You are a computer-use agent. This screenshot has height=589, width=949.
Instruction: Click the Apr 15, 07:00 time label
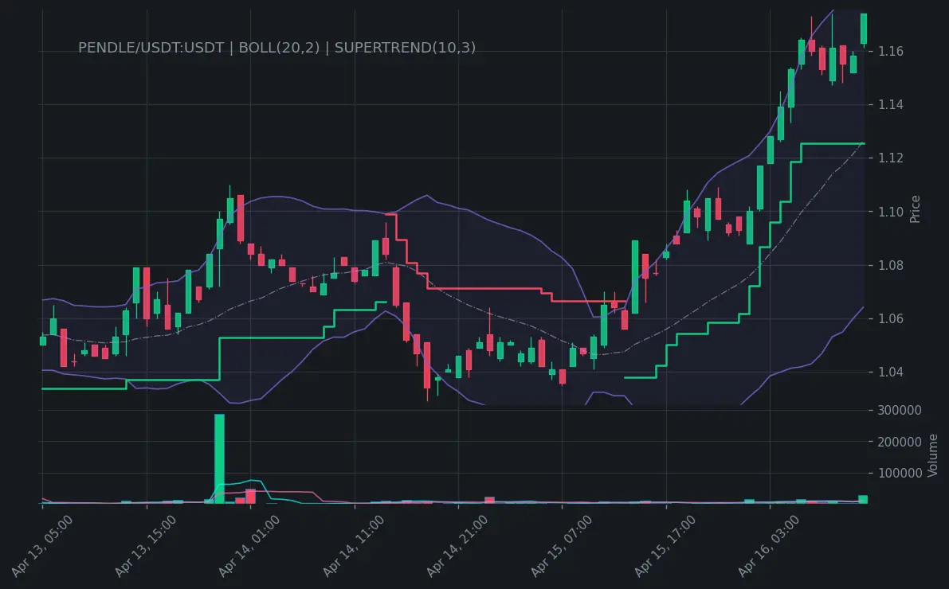point(561,546)
